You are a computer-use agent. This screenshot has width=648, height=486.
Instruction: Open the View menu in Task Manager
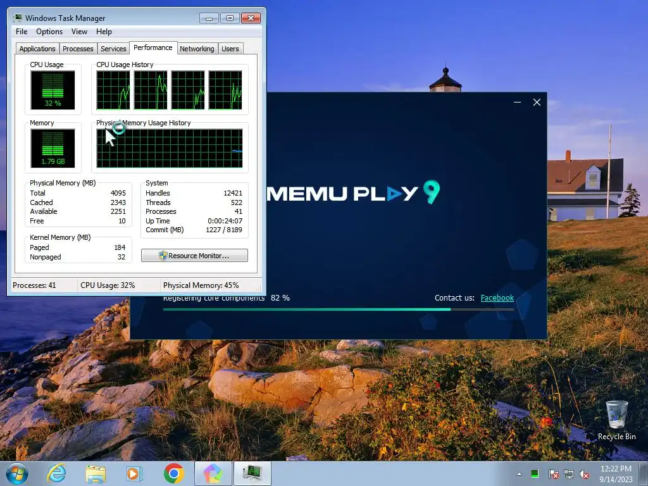coord(79,32)
